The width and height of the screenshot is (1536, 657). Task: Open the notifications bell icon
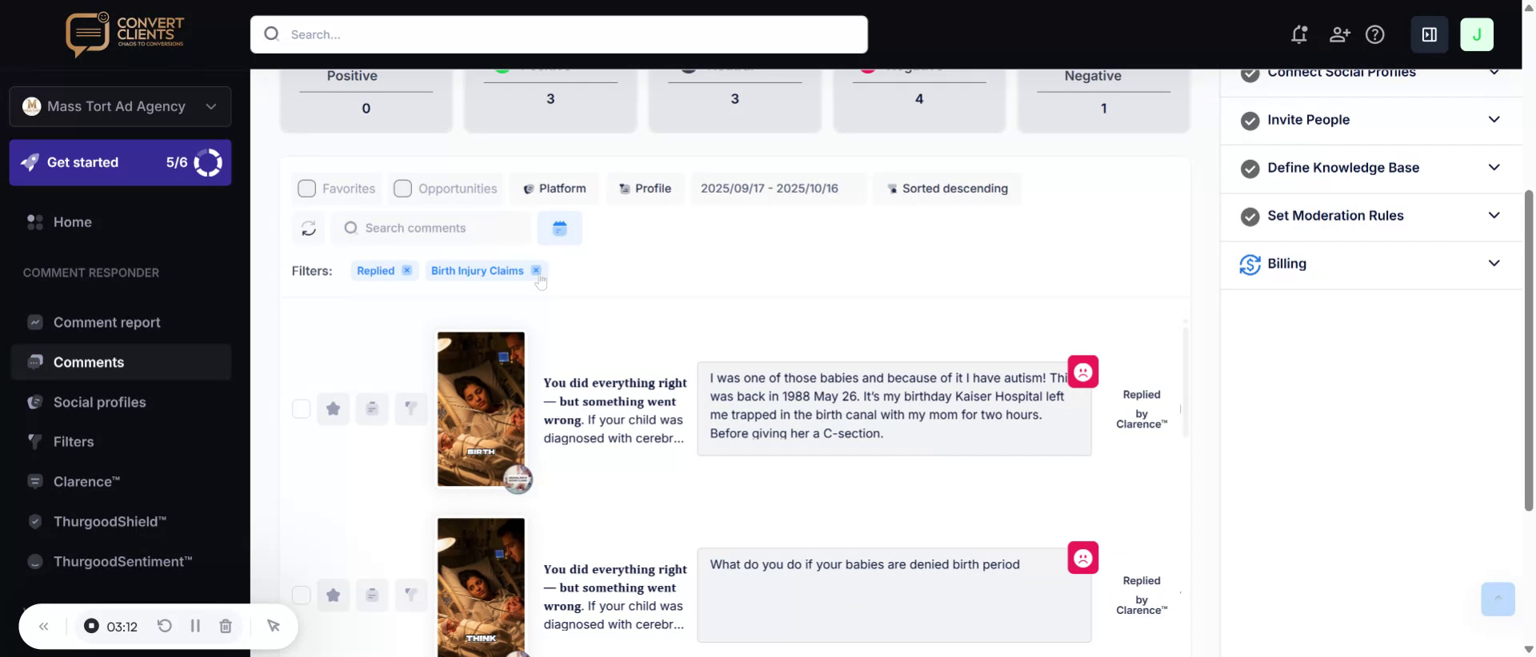tap(1299, 34)
